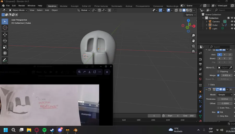235x134 pixels.
Task: Click the End frame 250 field
Action: click(188, 116)
